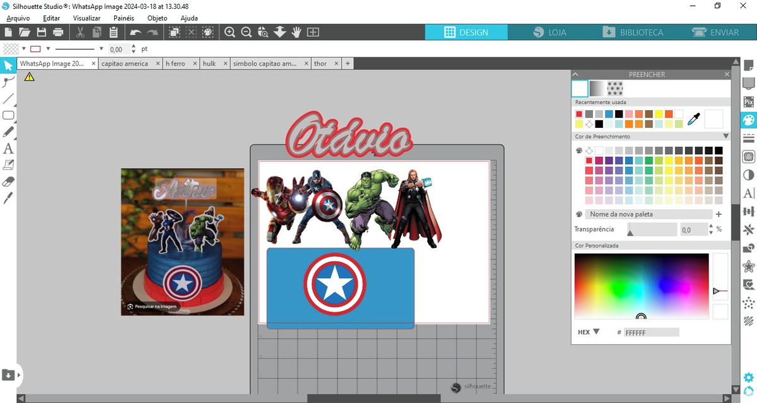
Task: Zoom out with the magnifier minus icon
Action: [246, 32]
